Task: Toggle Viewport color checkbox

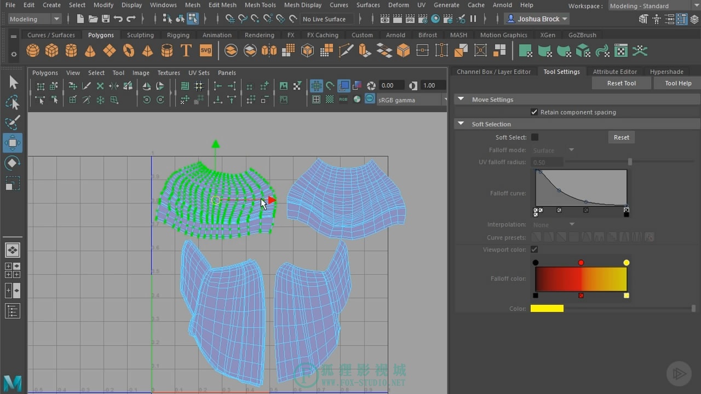Action: pos(535,250)
